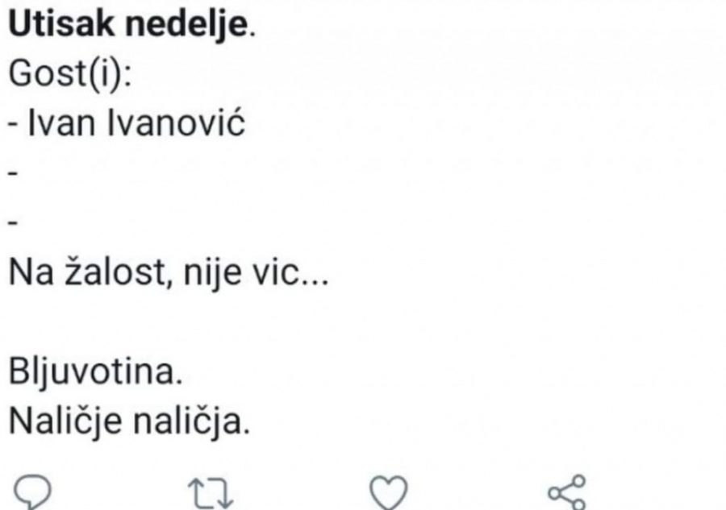Click the leading dash before "Ivan Ivanović"
Screen dimensions: 726x510
[13, 124]
